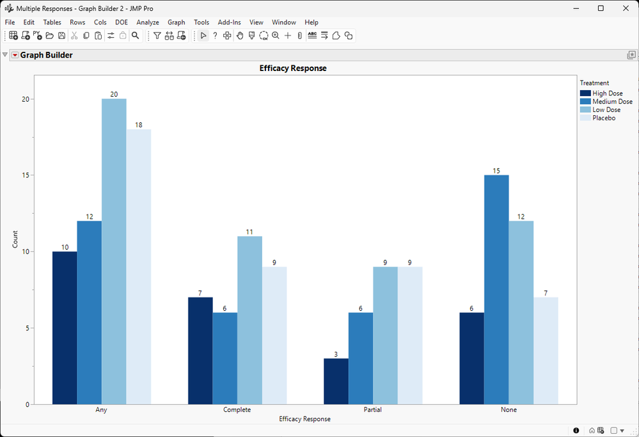
Task: Click the Cut scissors icon
Action: pos(74,36)
